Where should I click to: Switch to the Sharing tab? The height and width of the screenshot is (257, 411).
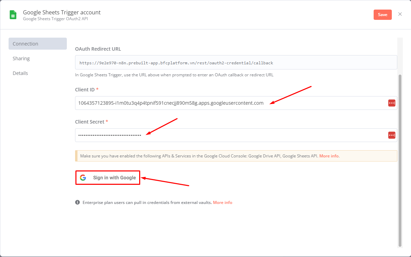pos(21,59)
